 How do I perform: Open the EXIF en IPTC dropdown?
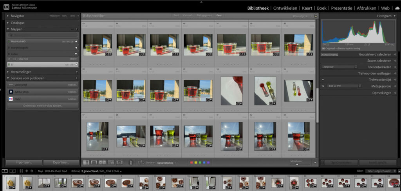coord(344,86)
